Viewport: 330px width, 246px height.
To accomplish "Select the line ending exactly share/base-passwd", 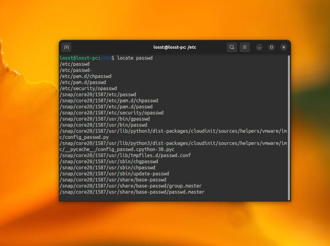I will click(x=113, y=180).
